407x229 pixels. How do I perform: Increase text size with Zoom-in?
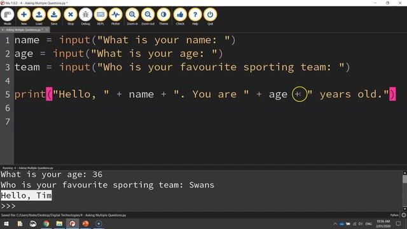point(132,17)
